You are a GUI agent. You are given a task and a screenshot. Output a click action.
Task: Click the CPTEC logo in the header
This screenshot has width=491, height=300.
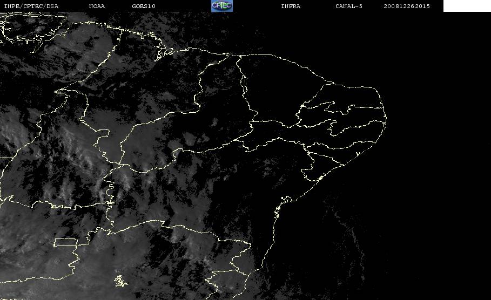pos(221,5)
